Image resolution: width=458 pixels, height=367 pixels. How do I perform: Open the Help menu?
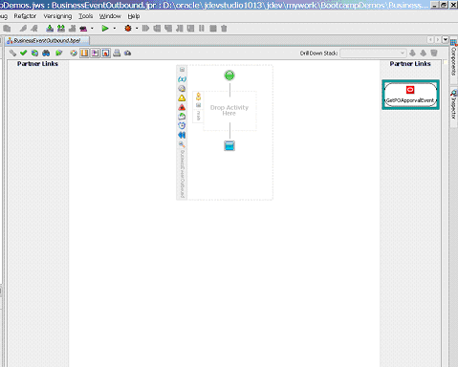coord(134,16)
